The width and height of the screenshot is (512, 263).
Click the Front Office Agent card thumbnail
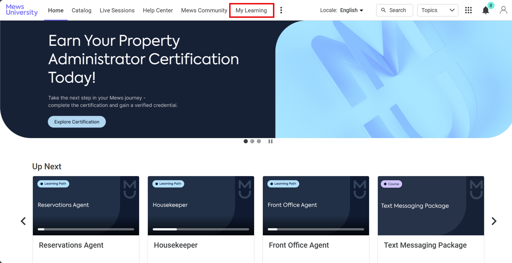(316, 206)
